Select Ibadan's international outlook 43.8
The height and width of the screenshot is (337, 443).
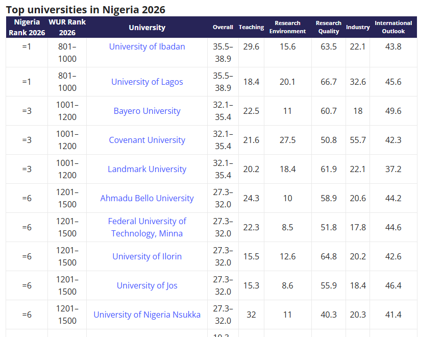(393, 46)
